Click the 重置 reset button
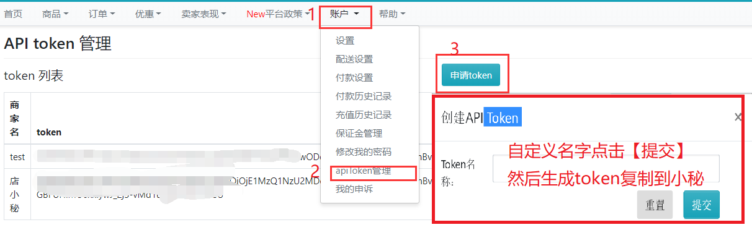 655,205
